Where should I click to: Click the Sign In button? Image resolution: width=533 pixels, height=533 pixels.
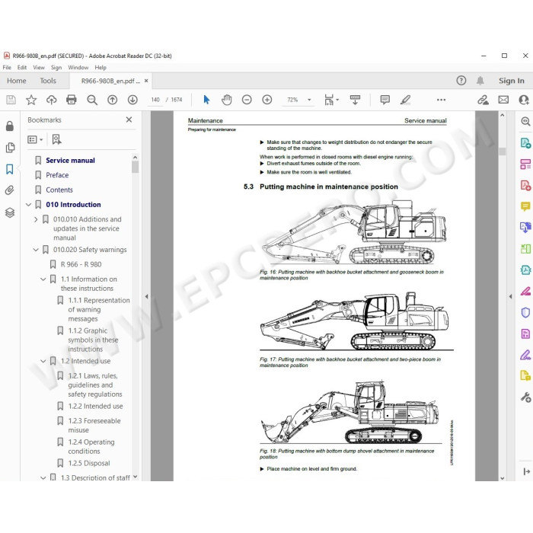(x=511, y=81)
